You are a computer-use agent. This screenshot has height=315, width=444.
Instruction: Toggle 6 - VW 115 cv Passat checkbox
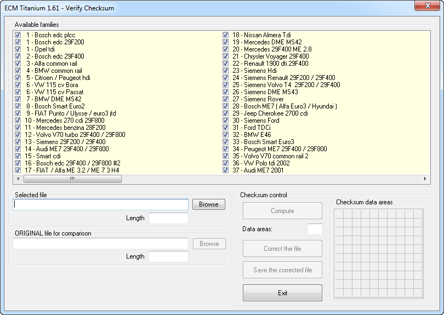tap(18, 91)
